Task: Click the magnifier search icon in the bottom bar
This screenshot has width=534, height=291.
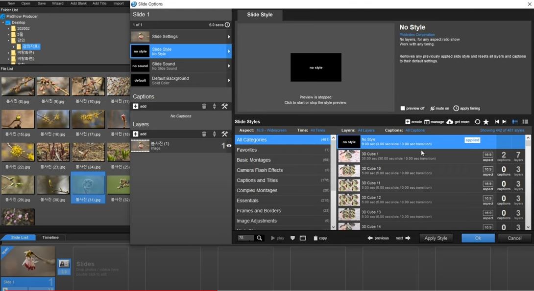Action: [260, 238]
